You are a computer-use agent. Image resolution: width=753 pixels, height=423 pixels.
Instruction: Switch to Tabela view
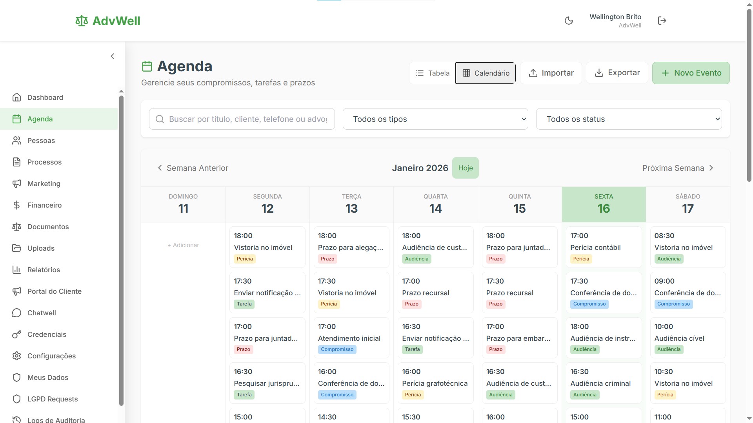433,73
